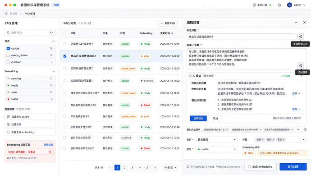311x175 pixels.
Task: Collapse the Embedding filter section
Action: 54,71
